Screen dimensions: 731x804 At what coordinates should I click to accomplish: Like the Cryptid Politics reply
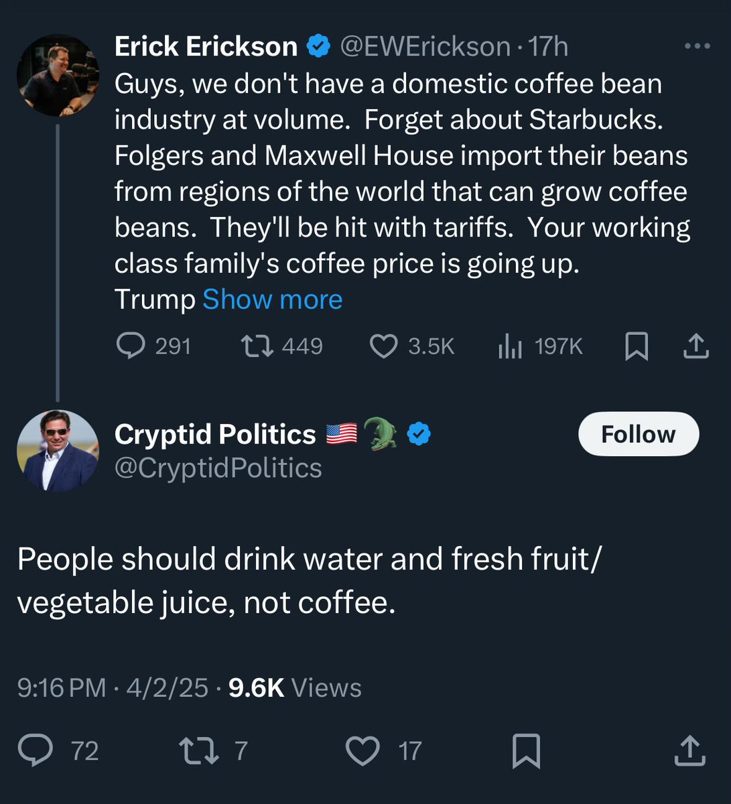(362, 750)
